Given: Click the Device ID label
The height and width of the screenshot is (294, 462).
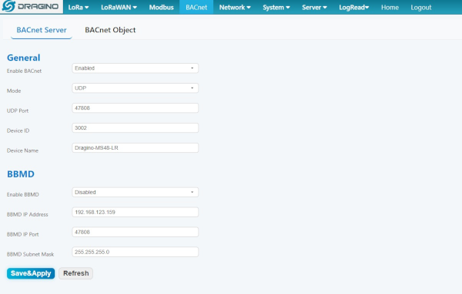Looking at the screenshot, I should pos(18,130).
